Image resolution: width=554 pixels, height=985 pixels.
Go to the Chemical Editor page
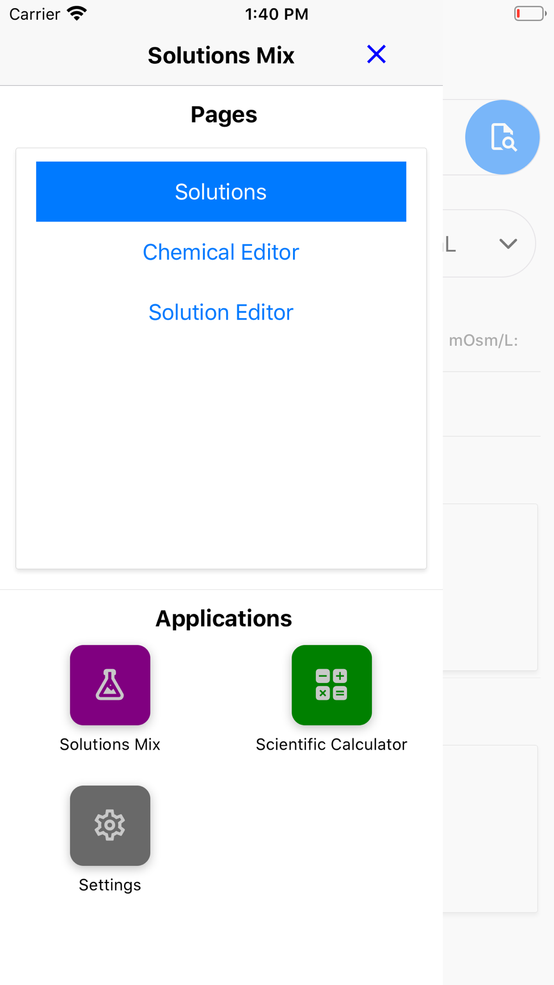point(221,252)
